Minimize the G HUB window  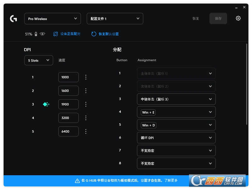236,8
